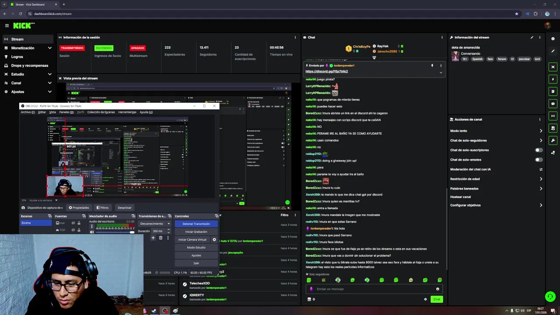Open the OBS Editar menu
Image resolution: width=560 pixels, height=315 pixels.
tap(42, 112)
